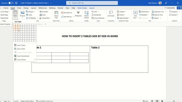Viewport: 182px width, 102px height.
Task: Open the References tab
Action: 43,8
